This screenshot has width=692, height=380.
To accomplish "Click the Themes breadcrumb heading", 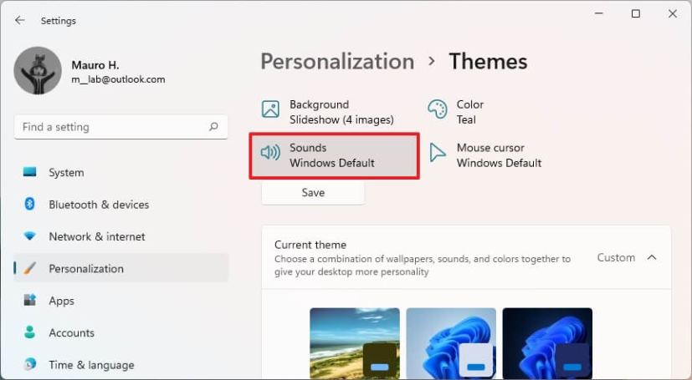I will pyautogui.click(x=488, y=61).
